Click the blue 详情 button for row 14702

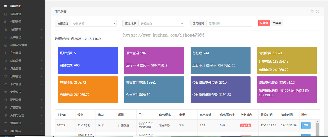pos(306,125)
